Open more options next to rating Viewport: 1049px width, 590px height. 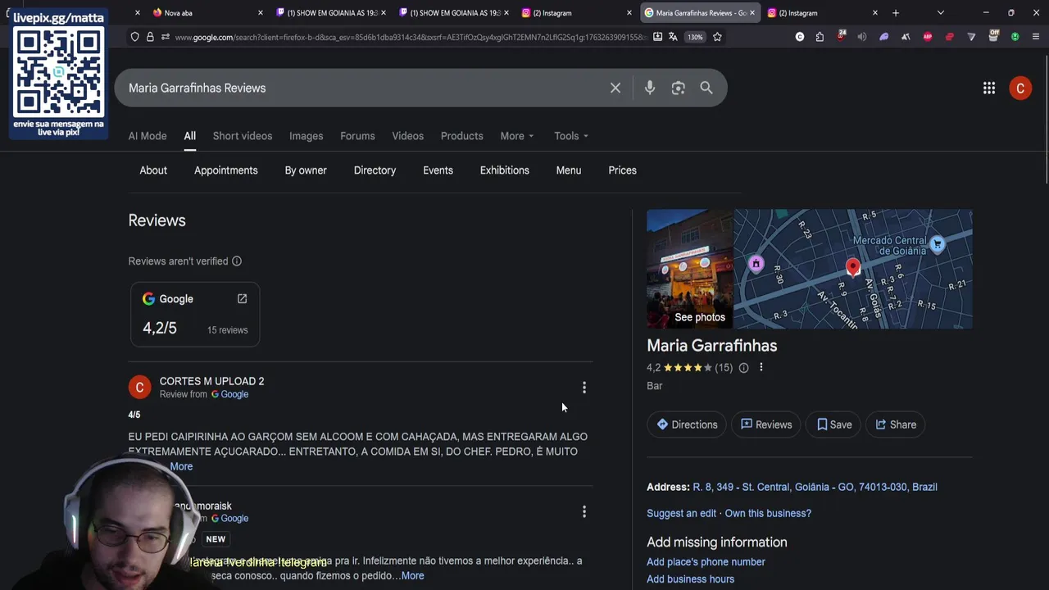pos(761,367)
